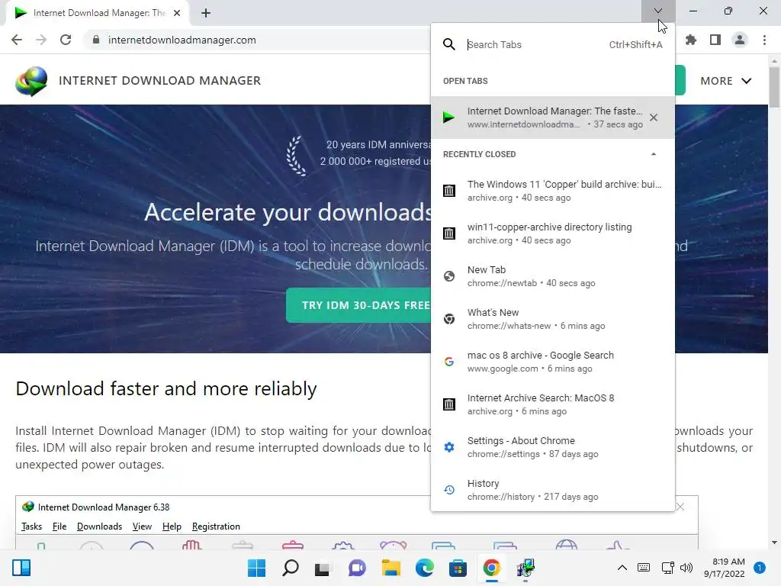Reopen the What's New tab

552,319
